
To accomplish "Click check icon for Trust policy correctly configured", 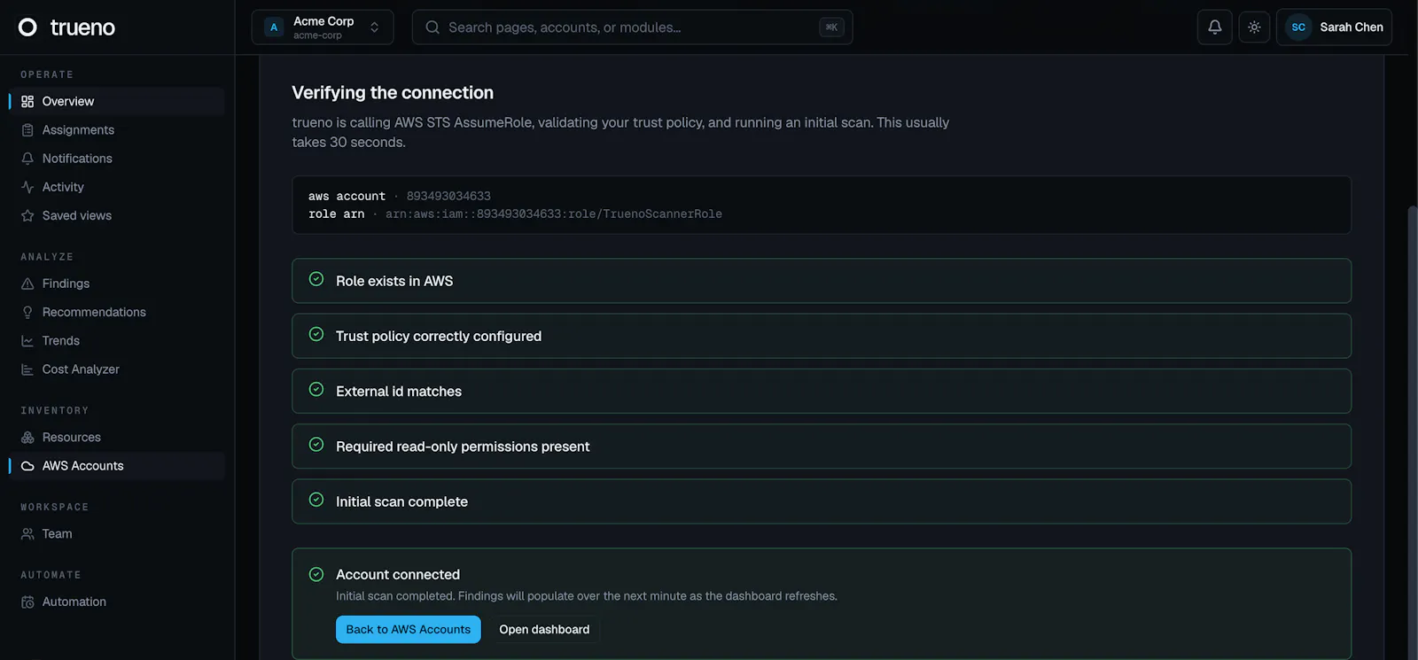I will coord(316,335).
